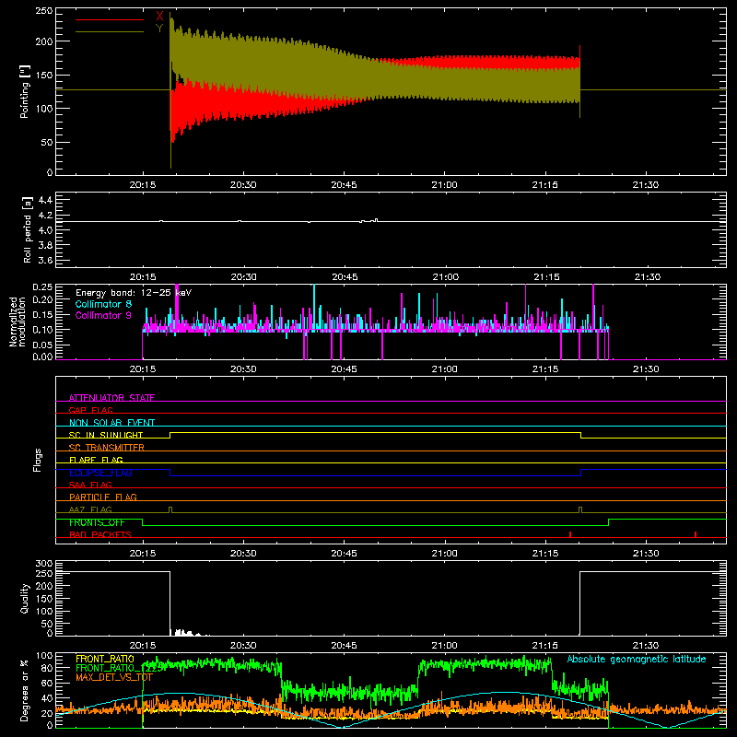737x737 pixels.
Task: Click the 'Roll period [s]' axis title
Action: pos(28,229)
